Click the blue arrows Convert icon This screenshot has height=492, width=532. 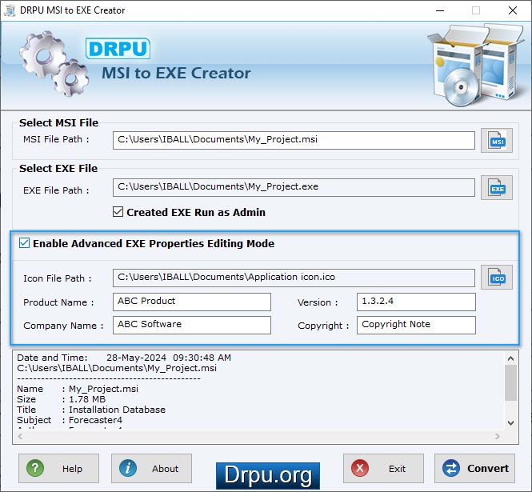point(451,468)
